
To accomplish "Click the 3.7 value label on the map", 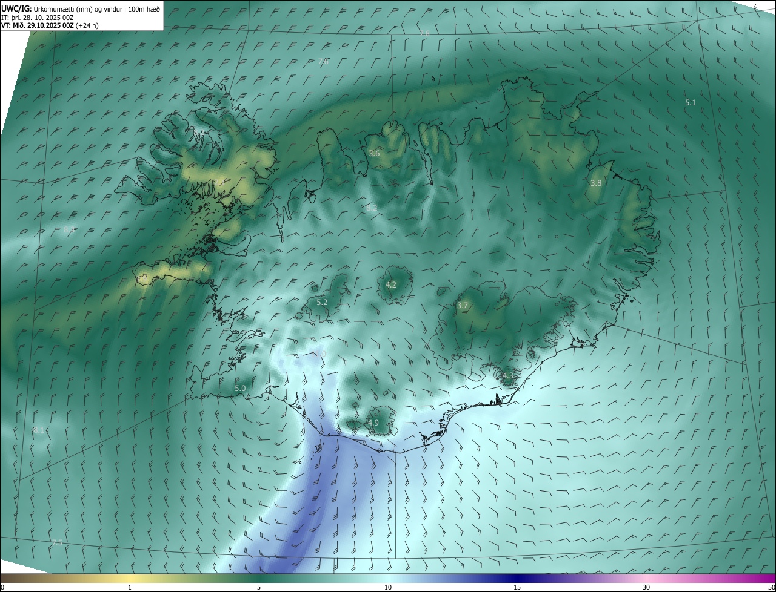I will [x=463, y=306].
